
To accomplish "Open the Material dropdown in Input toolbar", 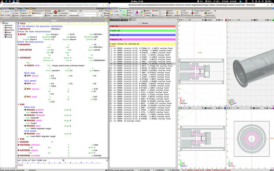I will click(x=37, y=13).
